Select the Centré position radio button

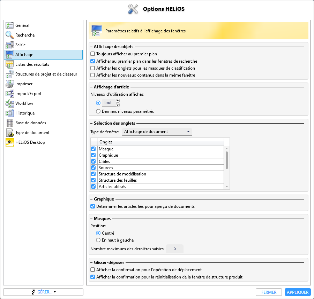[98, 233]
